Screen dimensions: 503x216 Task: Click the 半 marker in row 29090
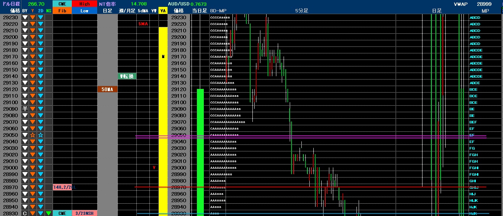(x=25, y=109)
